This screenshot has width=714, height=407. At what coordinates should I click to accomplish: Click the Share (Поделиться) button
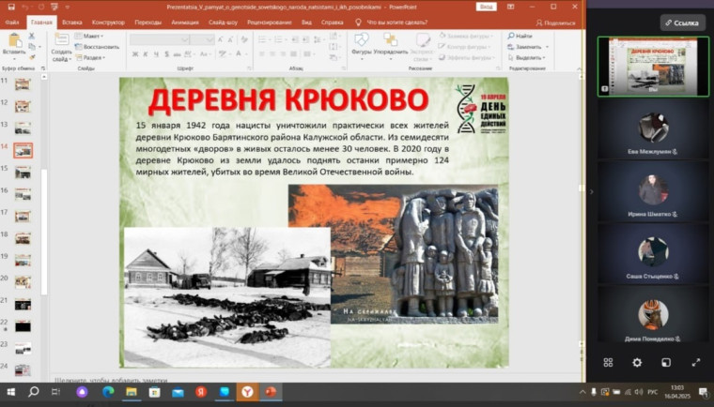point(555,23)
